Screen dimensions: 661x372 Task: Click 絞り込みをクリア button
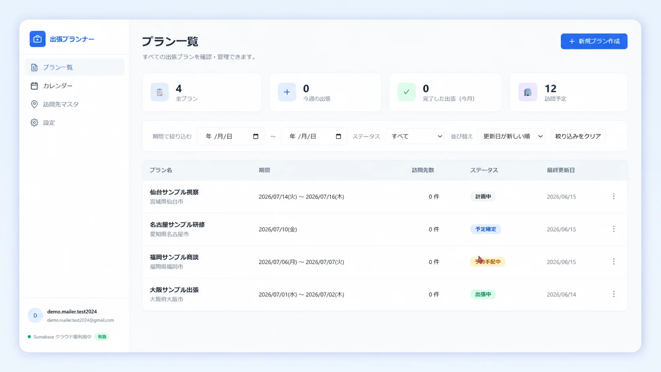click(578, 136)
